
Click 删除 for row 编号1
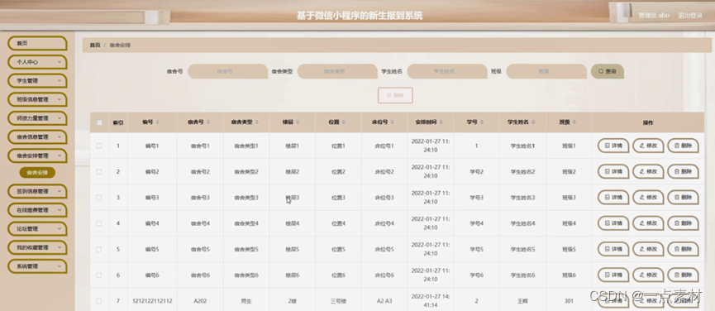click(x=683, y=146)
